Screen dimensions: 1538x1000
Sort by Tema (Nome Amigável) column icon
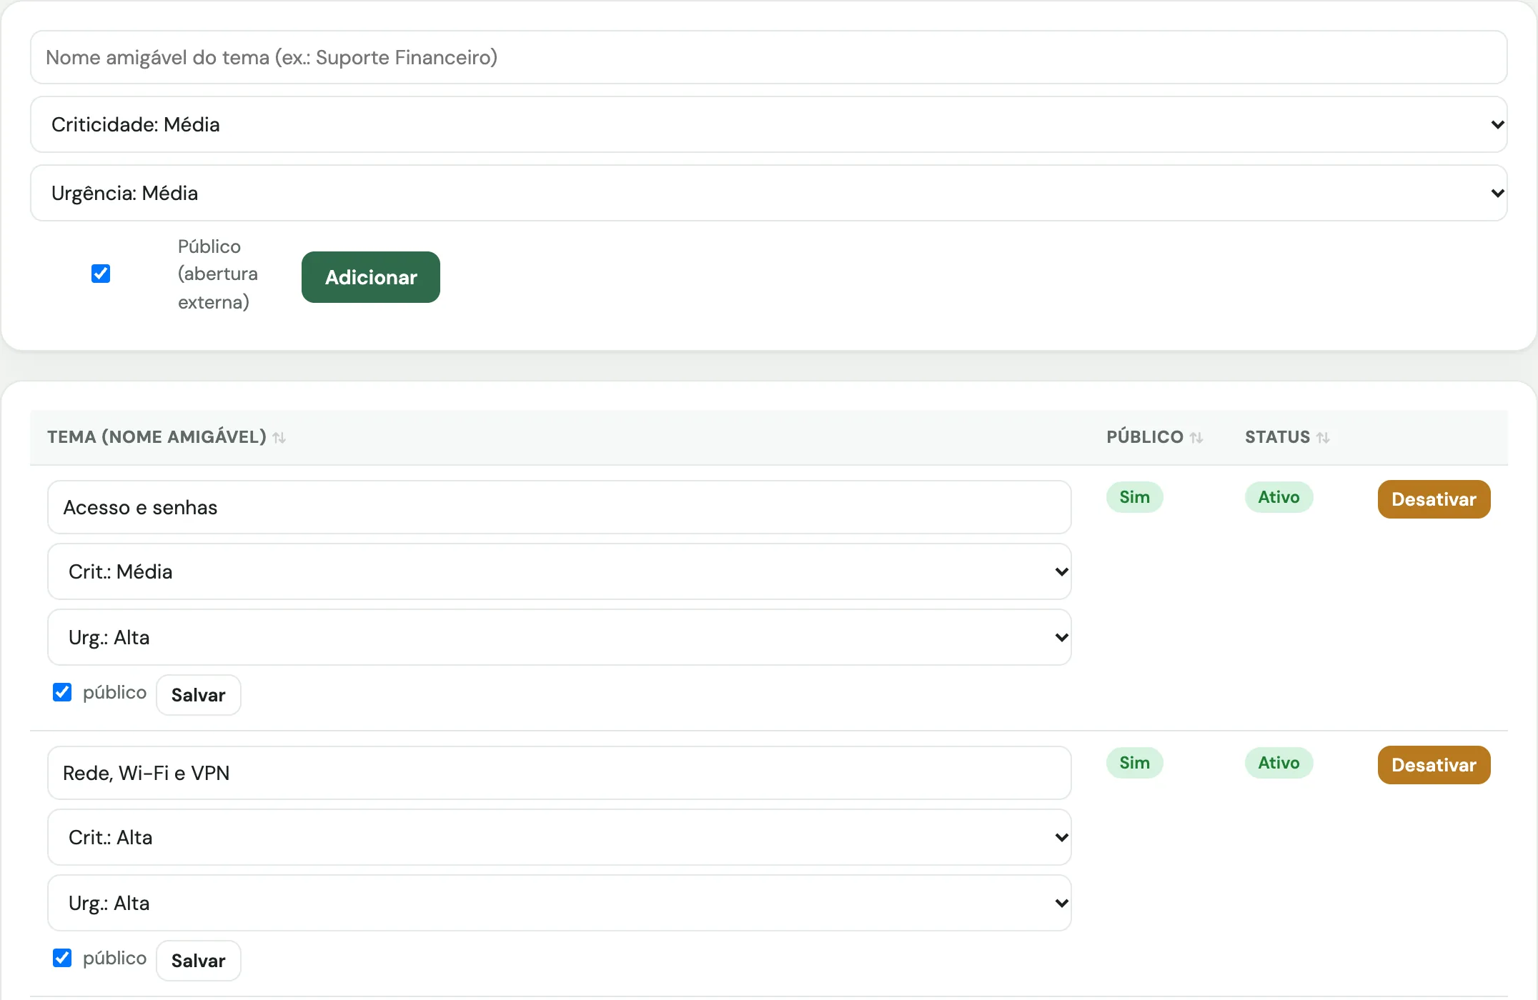click(279, 438)
